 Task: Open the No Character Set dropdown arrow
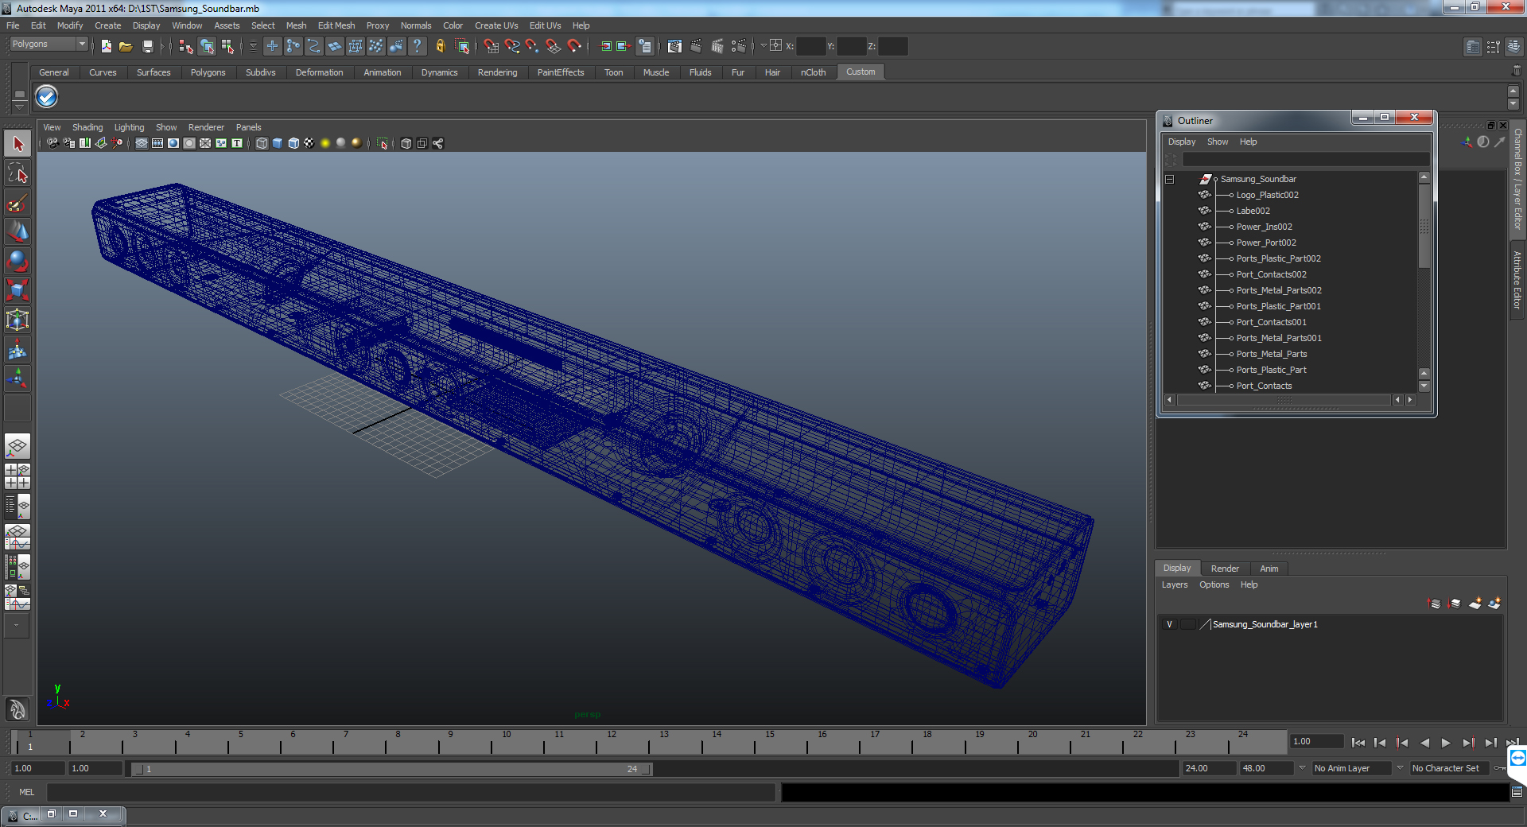(x=1400, y=768)
